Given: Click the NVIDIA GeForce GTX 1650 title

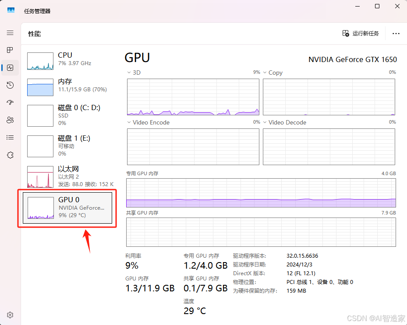Looking at the screenshot, I should pos(353,59).
